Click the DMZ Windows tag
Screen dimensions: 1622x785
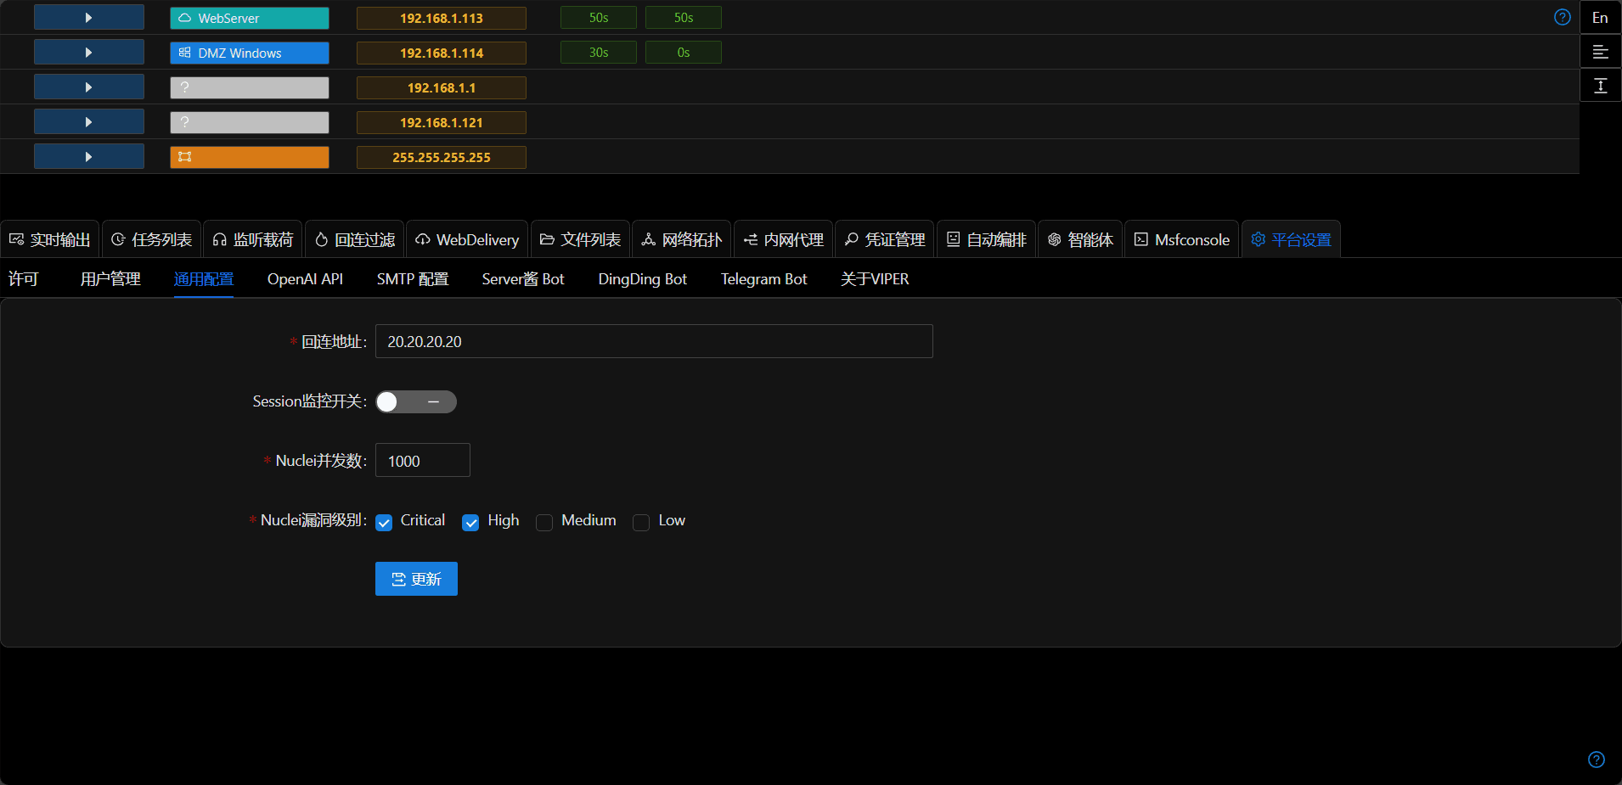pyautogui.click(x=250, y=53)
